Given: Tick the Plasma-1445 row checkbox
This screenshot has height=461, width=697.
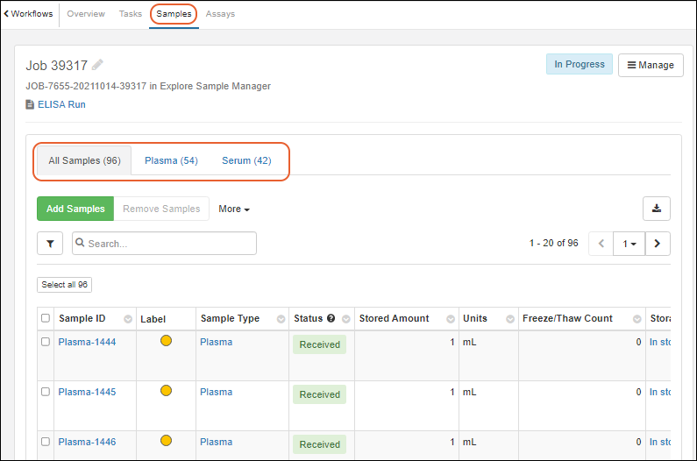Looking at the screenshot, I should (46, 392).
